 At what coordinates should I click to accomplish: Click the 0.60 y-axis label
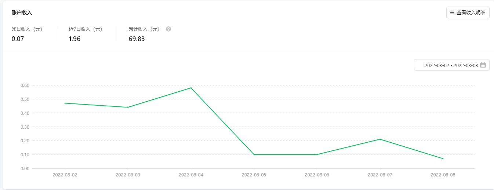click(25, 85)
